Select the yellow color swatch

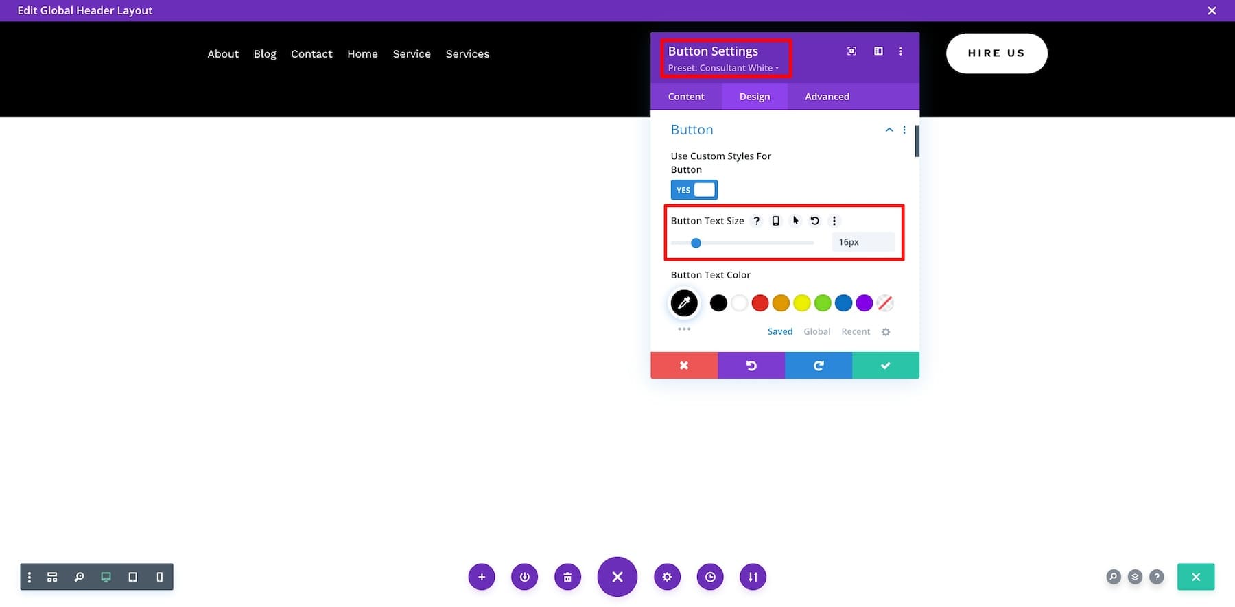point(801,302)
